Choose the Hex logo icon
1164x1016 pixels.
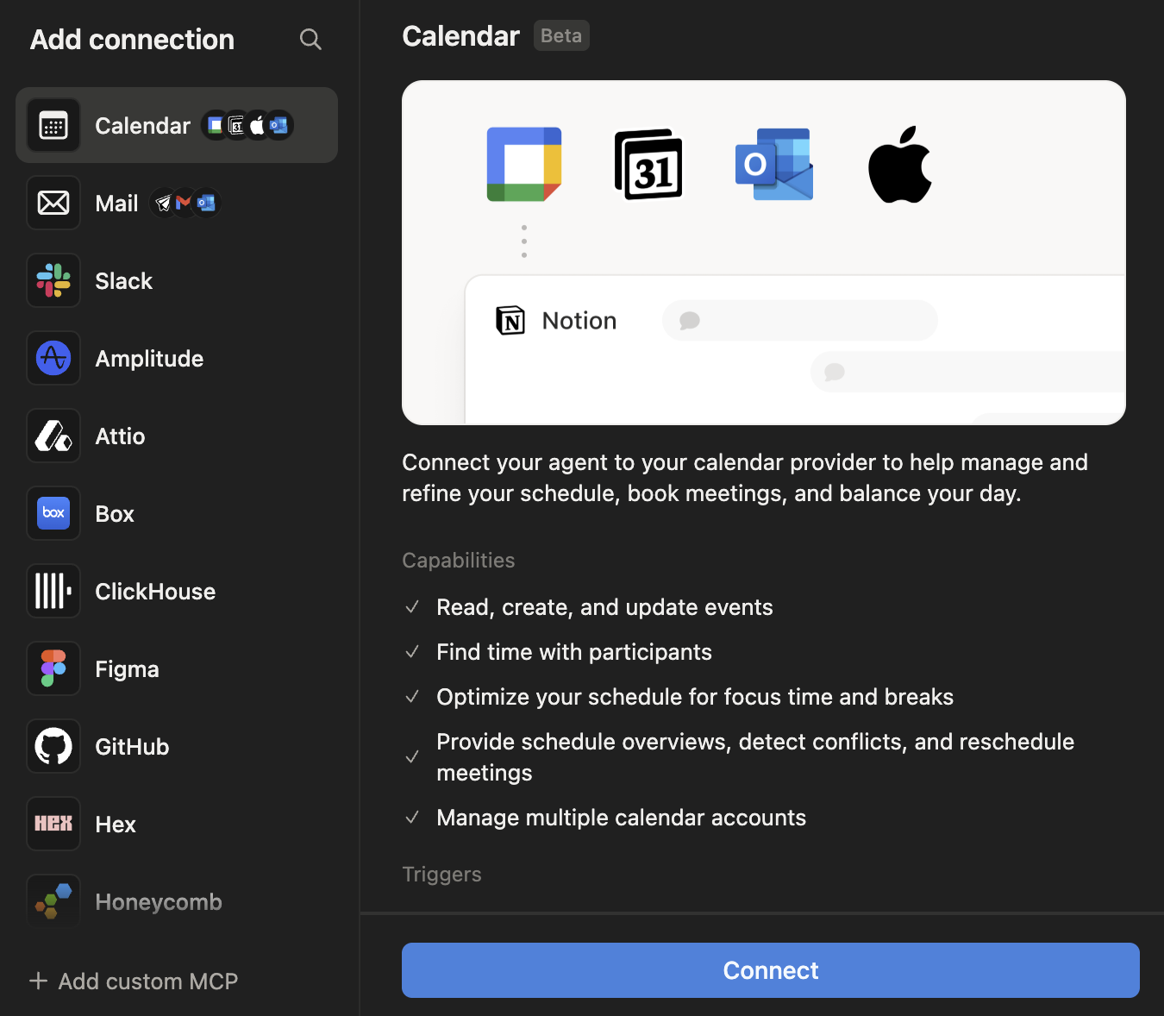(x=53, y=824)
